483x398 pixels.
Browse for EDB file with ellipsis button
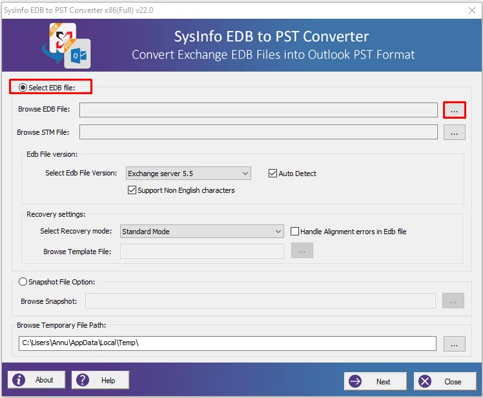pyautogui.click(x=455, y=110)
